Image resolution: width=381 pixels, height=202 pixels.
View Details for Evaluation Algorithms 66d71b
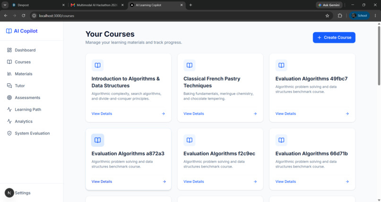point(286,181)
